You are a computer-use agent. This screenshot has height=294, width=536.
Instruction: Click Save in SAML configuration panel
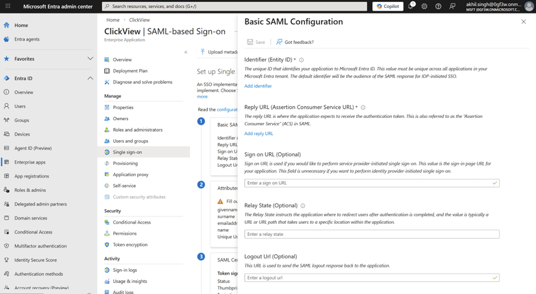point(256,42)
